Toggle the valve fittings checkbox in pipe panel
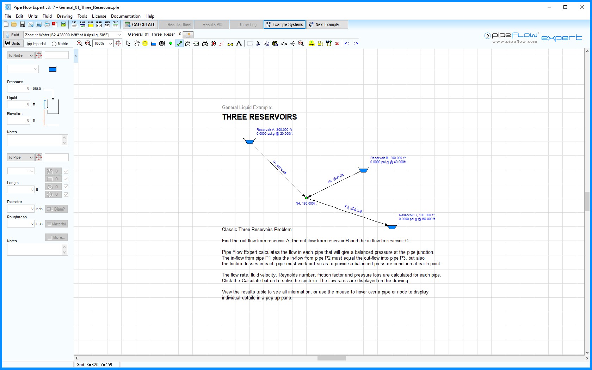592x370 pixels. point(66,171)
